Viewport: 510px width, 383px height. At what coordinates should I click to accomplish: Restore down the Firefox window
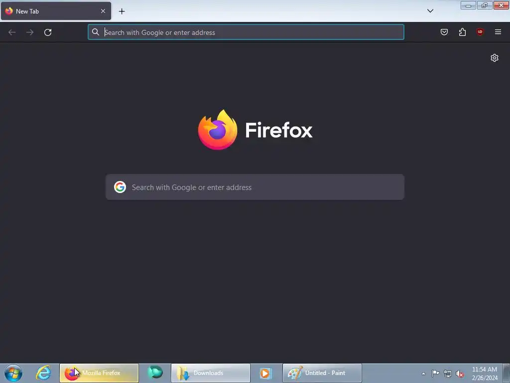(x=485, y=5)
